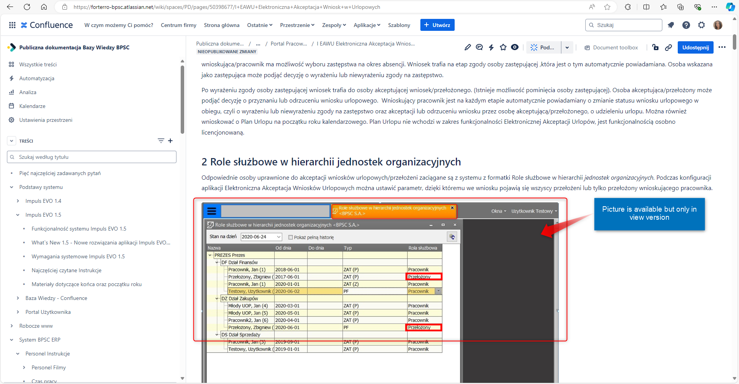
Task: Star this page as favorite
Action: pyautogui.click(x=503, y=47)
